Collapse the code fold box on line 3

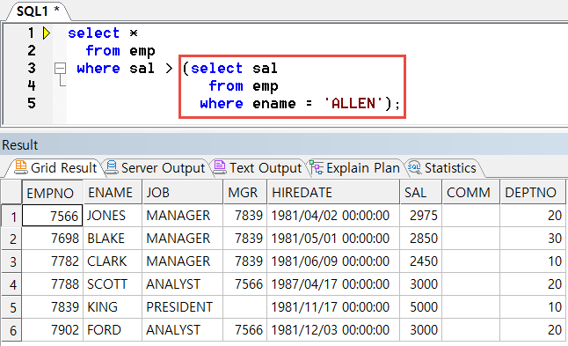click(60, 68)
